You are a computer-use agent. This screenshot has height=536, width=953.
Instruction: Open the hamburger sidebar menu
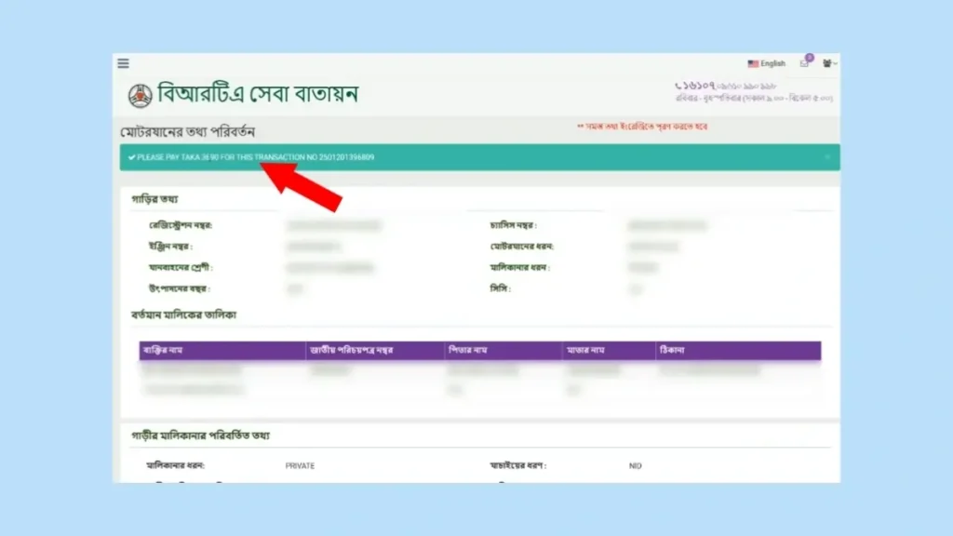click(x=123, y=63)
